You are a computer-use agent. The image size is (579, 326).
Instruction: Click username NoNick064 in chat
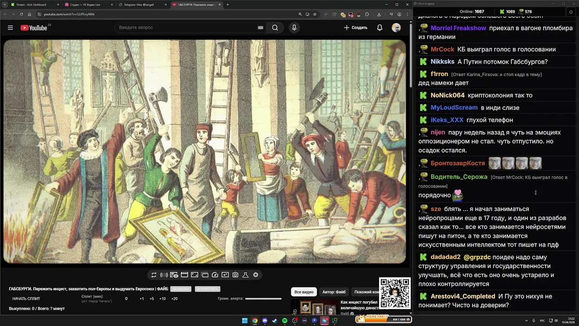[x=447, y=96]
